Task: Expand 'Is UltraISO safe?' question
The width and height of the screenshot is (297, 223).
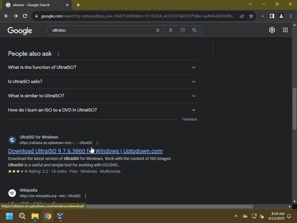Action: coord(102,82)
